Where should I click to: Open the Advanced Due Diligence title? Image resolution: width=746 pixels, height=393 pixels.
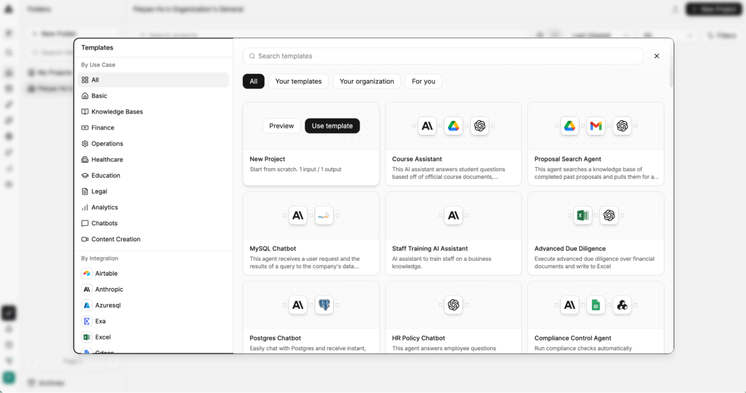coord(570,248)
